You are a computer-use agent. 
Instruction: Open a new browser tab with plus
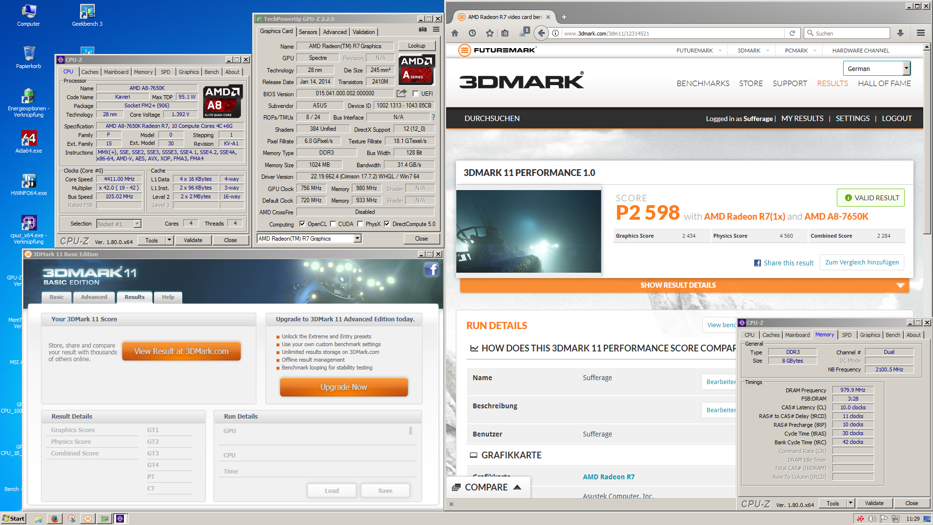564,17
